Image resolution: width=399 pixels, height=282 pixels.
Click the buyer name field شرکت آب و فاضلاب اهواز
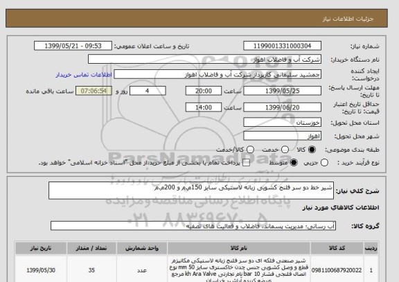click(x=204, y=60)
